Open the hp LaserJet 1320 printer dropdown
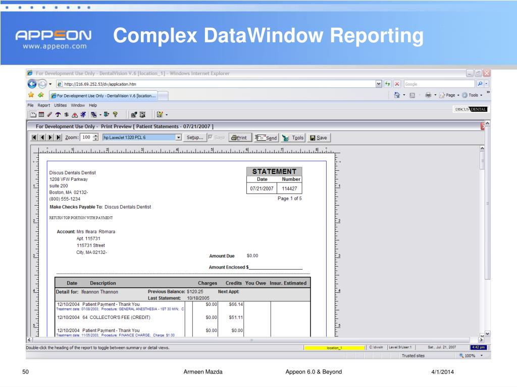The height and width of the screenshot is (387, 517). (178, 137)
